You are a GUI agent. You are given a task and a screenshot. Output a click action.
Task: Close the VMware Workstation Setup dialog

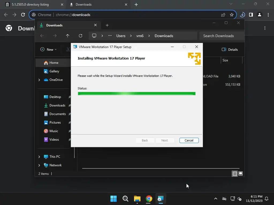(x=197, y=47)
